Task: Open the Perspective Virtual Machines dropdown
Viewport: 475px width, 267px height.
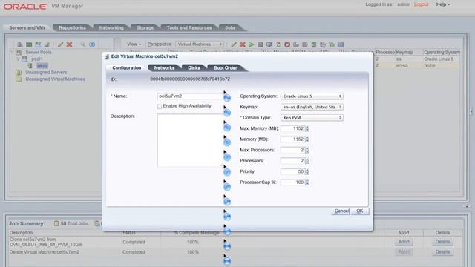Action: 200,44
